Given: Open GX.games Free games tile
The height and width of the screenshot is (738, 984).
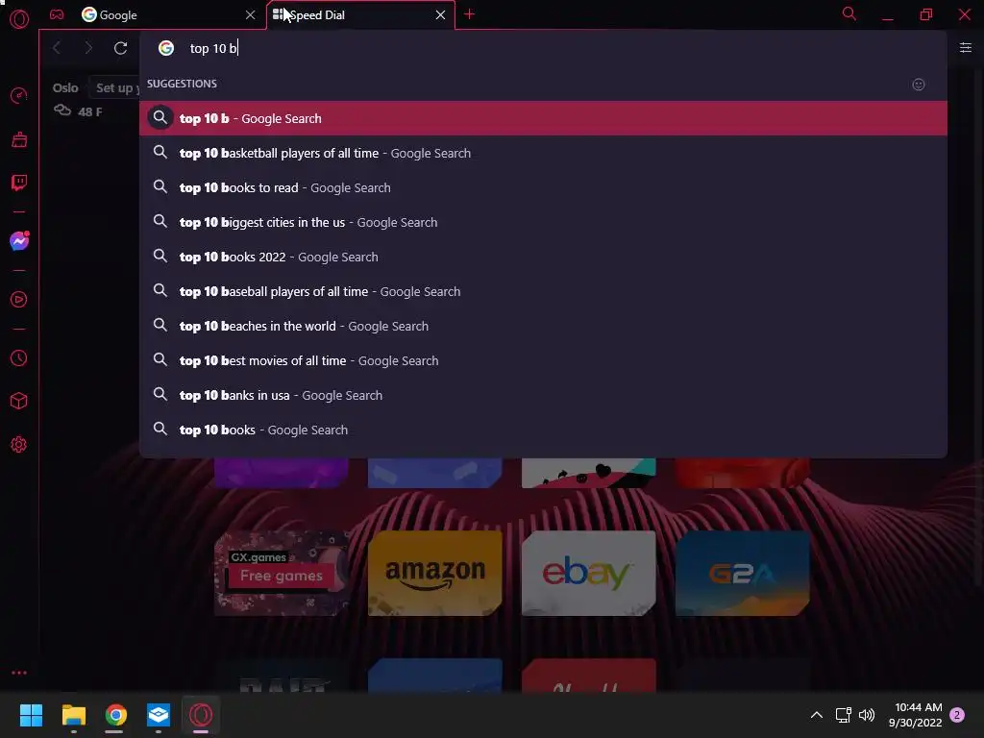Looking at the screenshot, I should [282, 573].
